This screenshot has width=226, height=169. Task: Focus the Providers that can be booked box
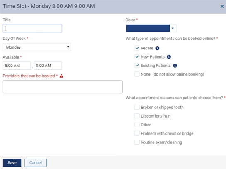pyautogui.click(x=63, y=87)
